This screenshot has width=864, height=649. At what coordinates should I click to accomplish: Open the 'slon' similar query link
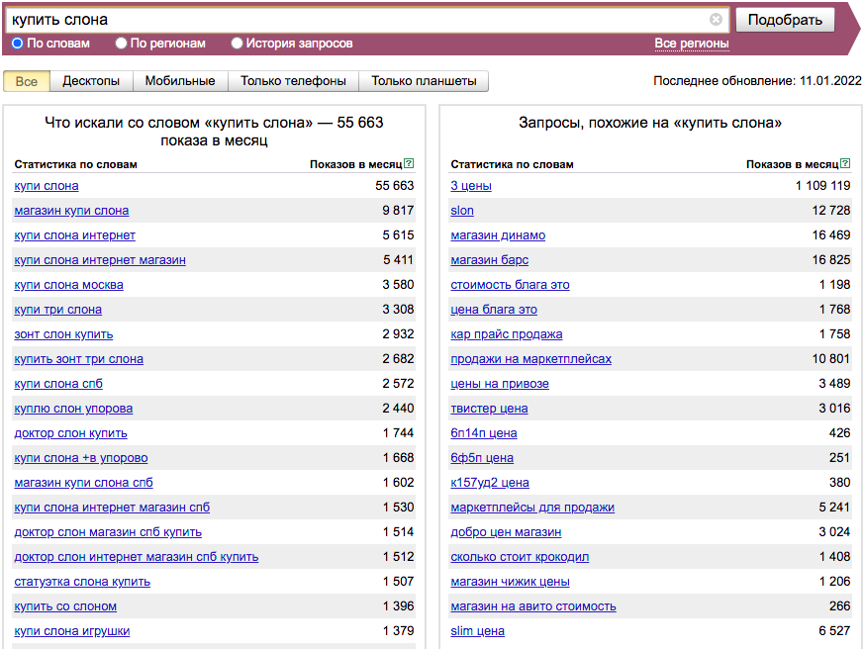click(462, 211)
